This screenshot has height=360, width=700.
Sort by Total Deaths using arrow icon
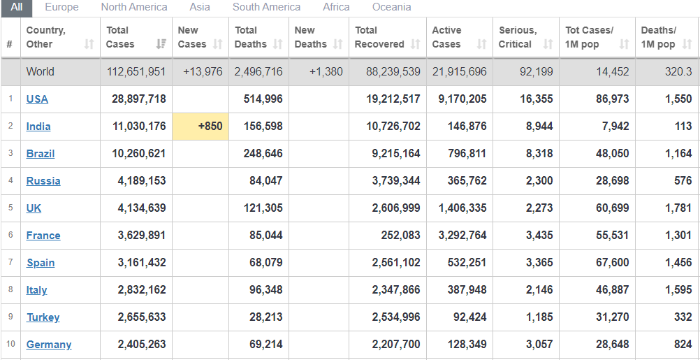point(278,44)
